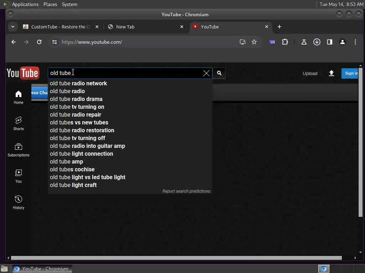Click the magnifier search button
365x273 pixels.
click(219, 73)
